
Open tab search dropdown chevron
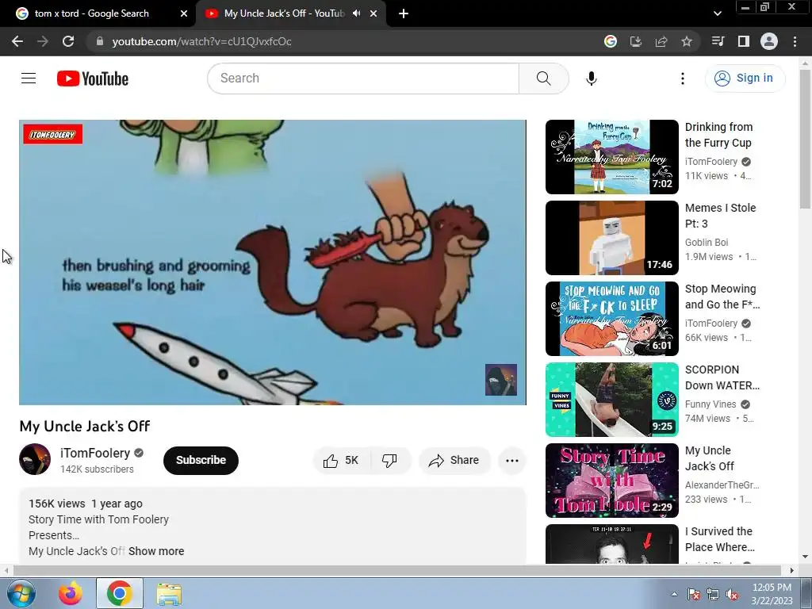[717, 13]
